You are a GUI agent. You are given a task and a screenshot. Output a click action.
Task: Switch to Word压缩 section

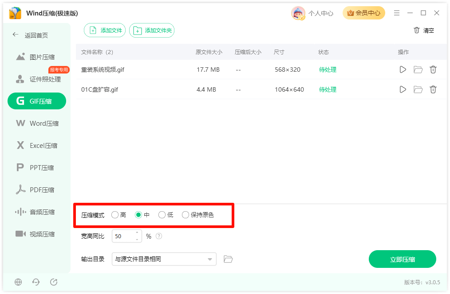[37, 124]
